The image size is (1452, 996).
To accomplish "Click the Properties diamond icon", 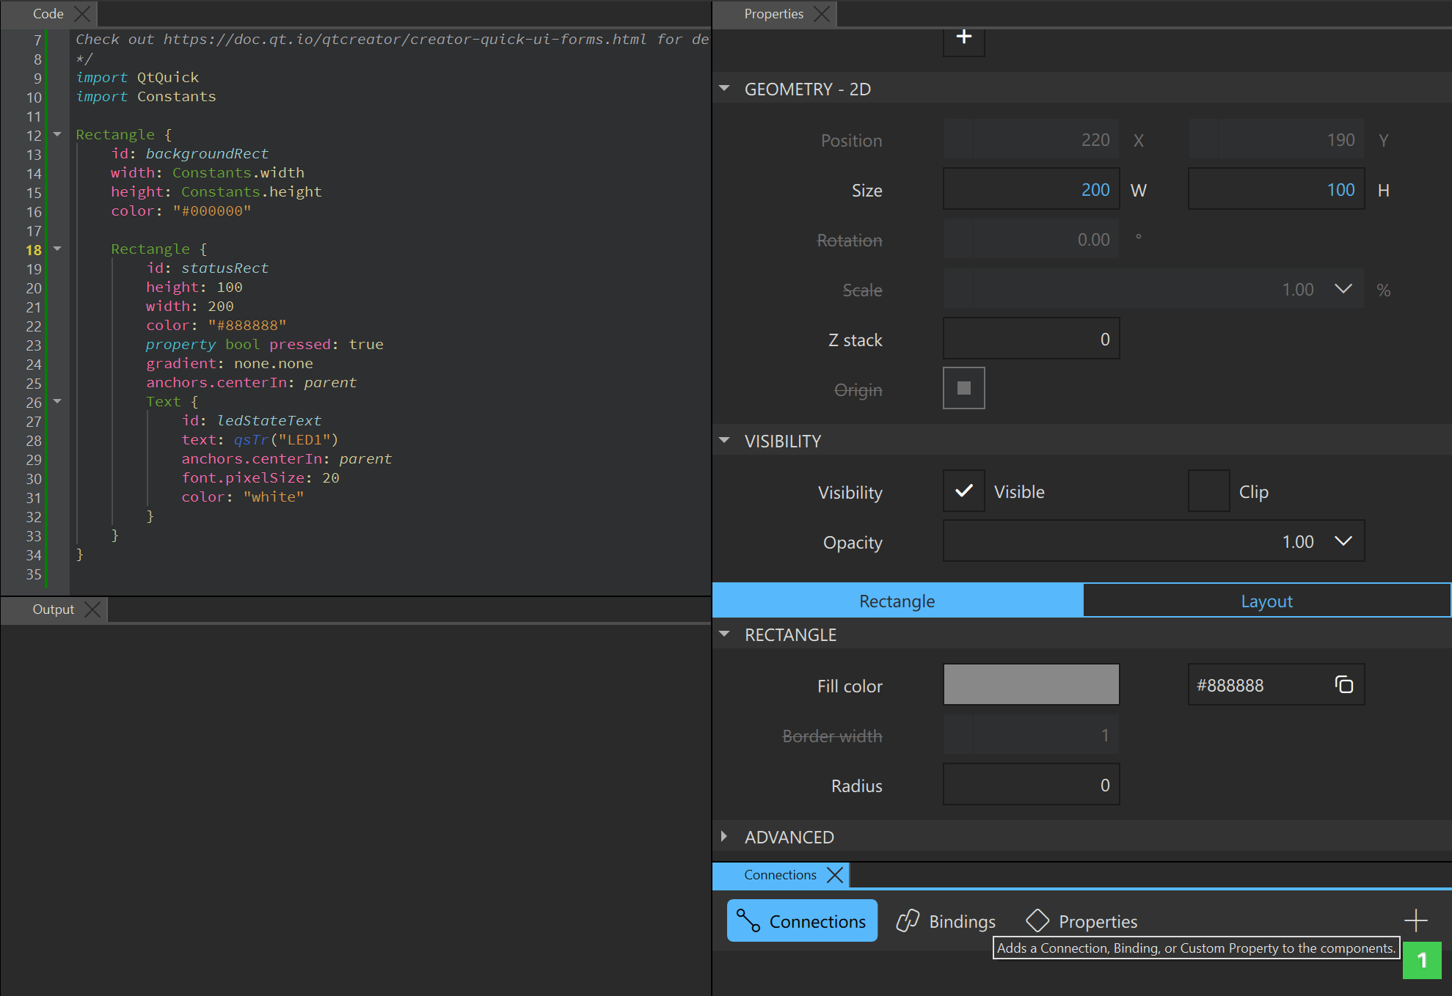I will pyautogui.click(x=1037, y=920).
